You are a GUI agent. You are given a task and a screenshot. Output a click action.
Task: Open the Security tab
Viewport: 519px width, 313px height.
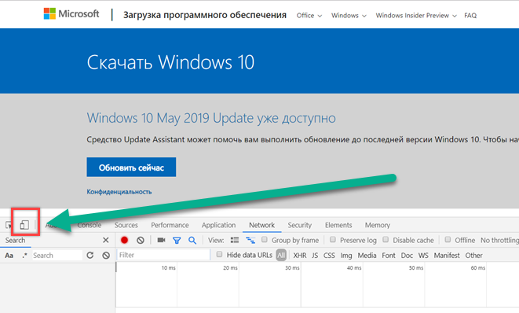[x=300, y=225]
